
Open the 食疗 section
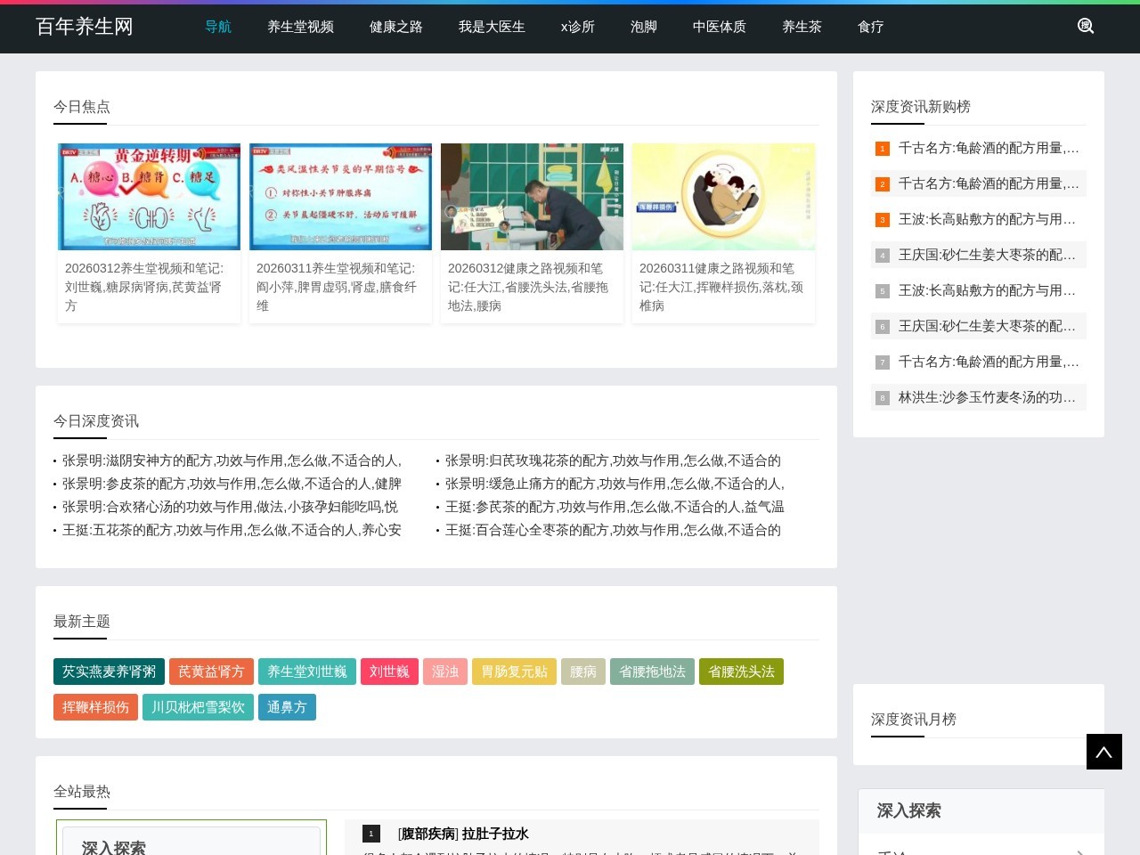870,27
